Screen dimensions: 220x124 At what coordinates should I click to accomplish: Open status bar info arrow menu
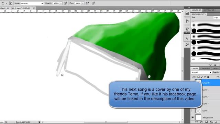40,122
